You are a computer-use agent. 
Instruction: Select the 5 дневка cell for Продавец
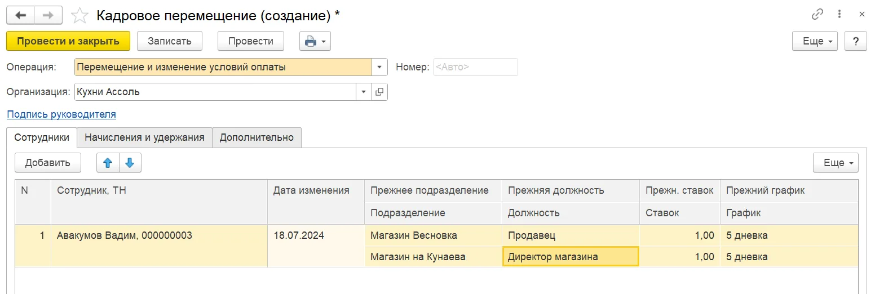pyautogui.click(x=789, y=235)
